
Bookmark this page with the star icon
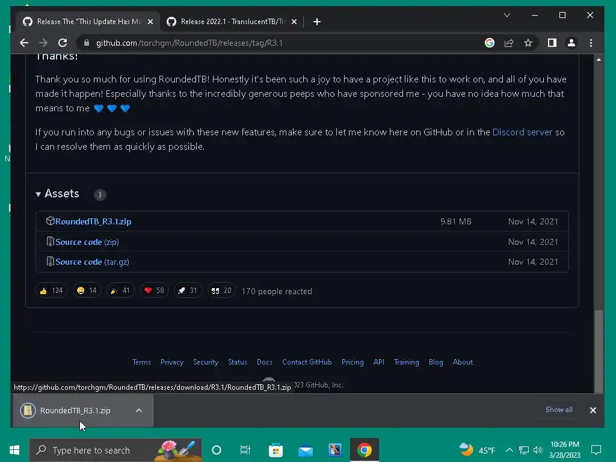click(528, 43)
